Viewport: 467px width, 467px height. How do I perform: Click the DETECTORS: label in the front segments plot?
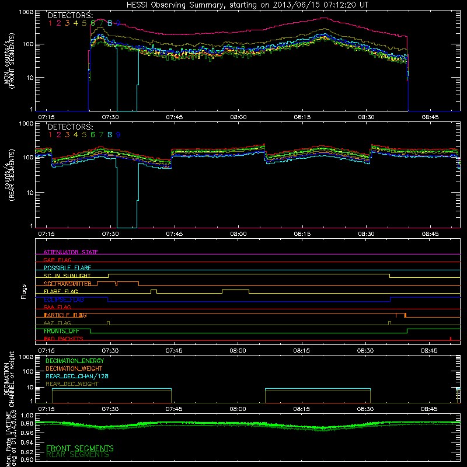pos(71,16)
